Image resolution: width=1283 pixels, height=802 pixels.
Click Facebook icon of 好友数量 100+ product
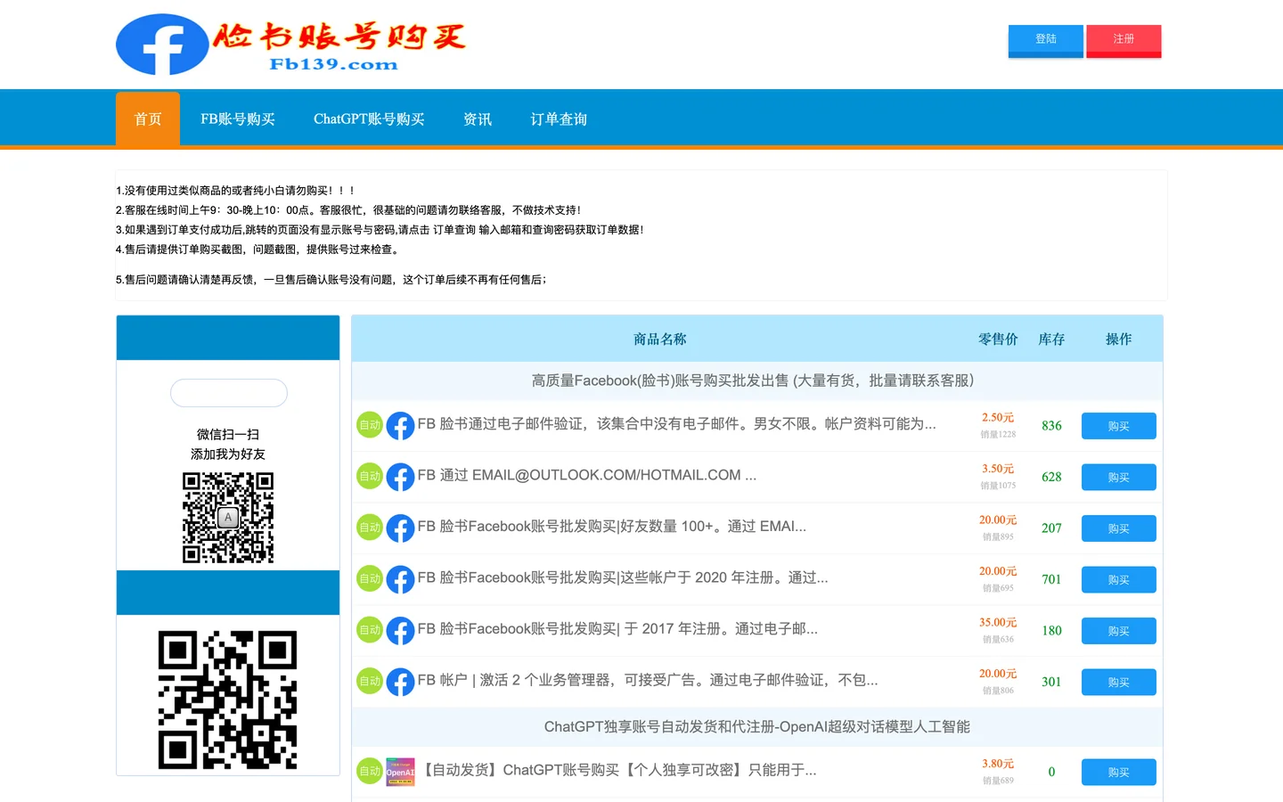tap(400, 528)
